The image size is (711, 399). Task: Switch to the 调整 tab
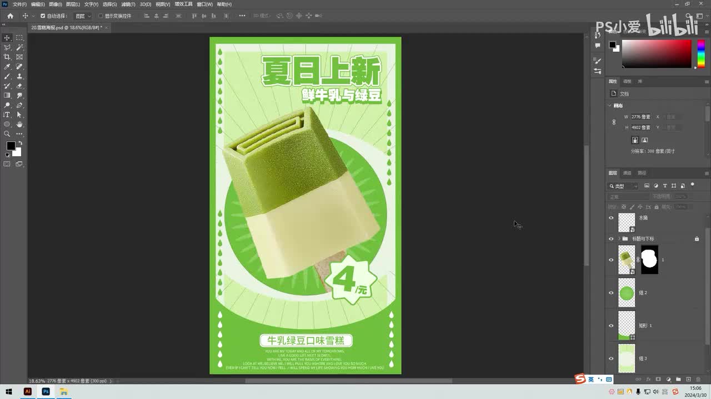pos(627,81)
